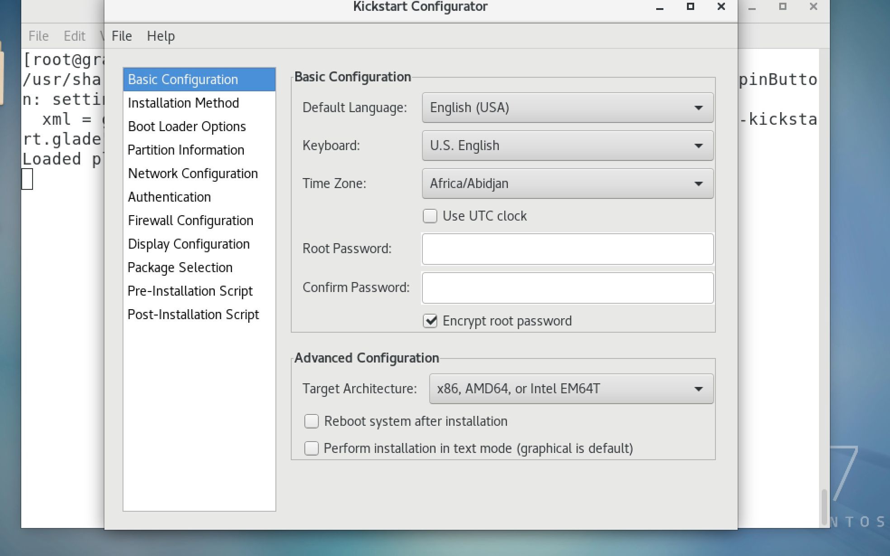Image resolution: width=890 pixels, height=556 pixels.
Task: Expand the Keyboard layout dropdown
Action: click(x=567, y=146)
